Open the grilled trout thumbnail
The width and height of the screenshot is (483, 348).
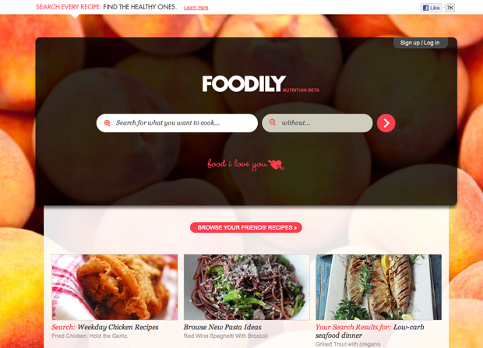pyautogui.click(x=379, y=287)
